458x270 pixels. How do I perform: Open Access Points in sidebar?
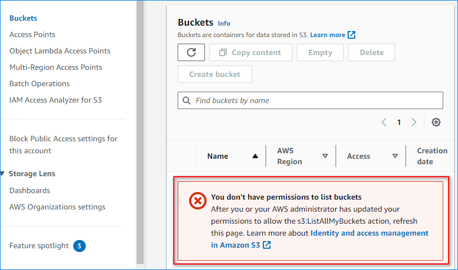coord(32,34)
